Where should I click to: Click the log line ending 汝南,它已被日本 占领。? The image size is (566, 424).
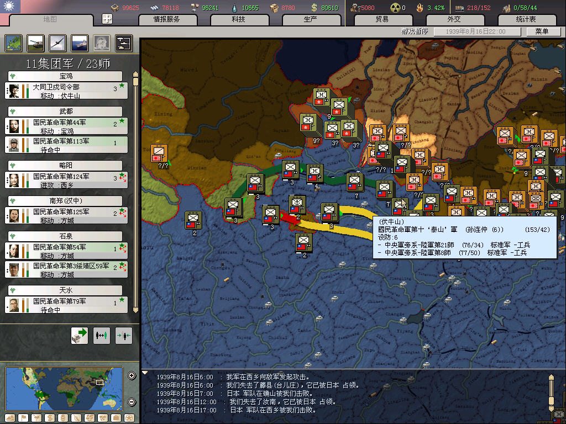[247, 402]
